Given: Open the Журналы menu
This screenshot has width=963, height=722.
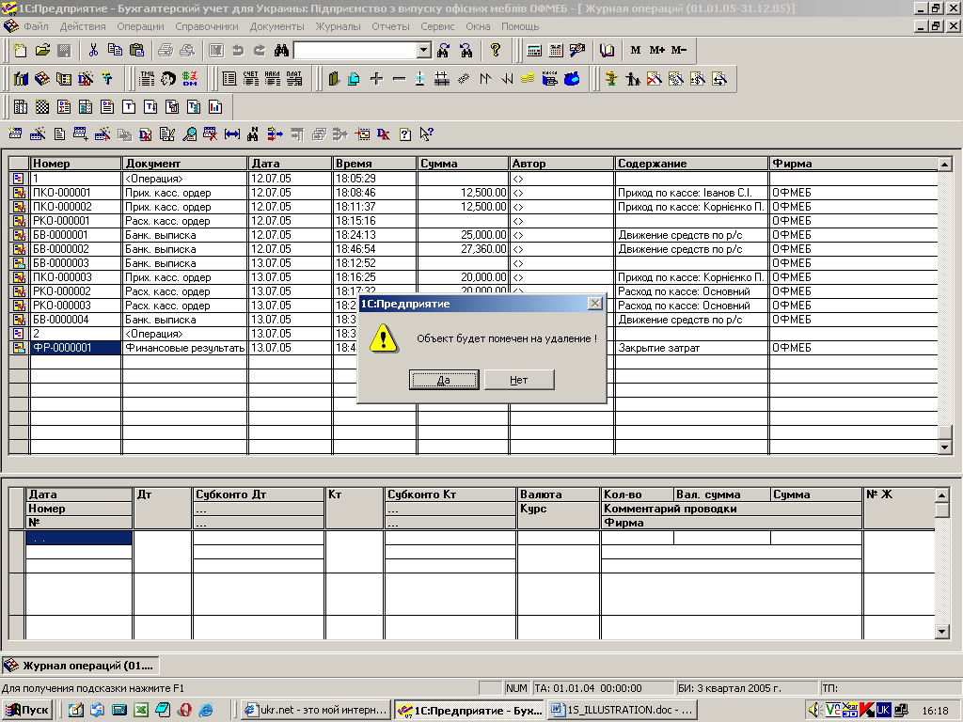Looking at the screenshot, I should point(338,26).
